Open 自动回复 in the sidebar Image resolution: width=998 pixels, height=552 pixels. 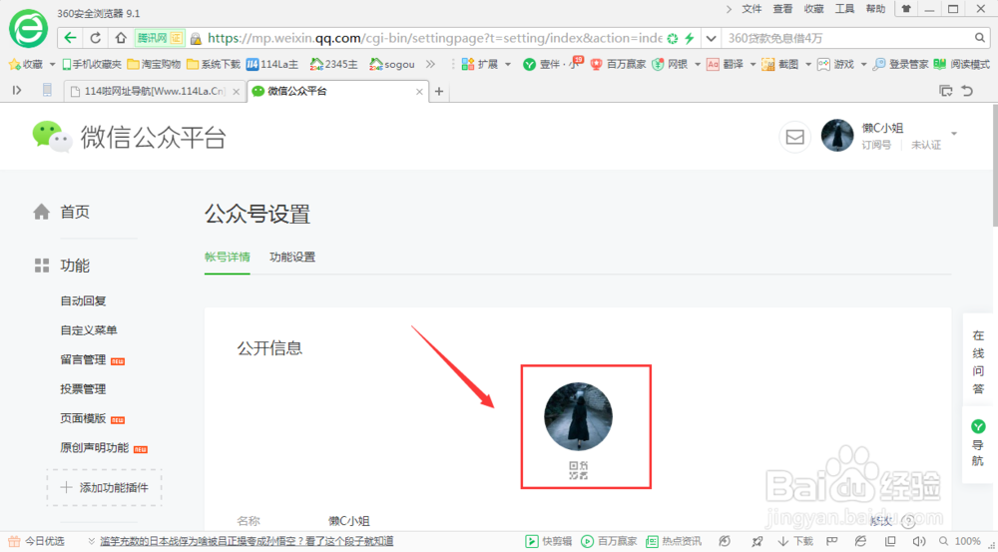pyautogui.click(x=84, y=301)
